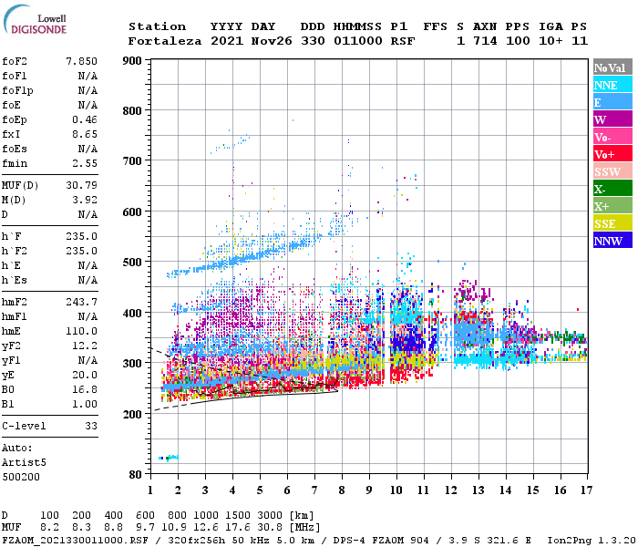
Task: Click the MUF(D) value 30.79
Action: coord(81,186)
